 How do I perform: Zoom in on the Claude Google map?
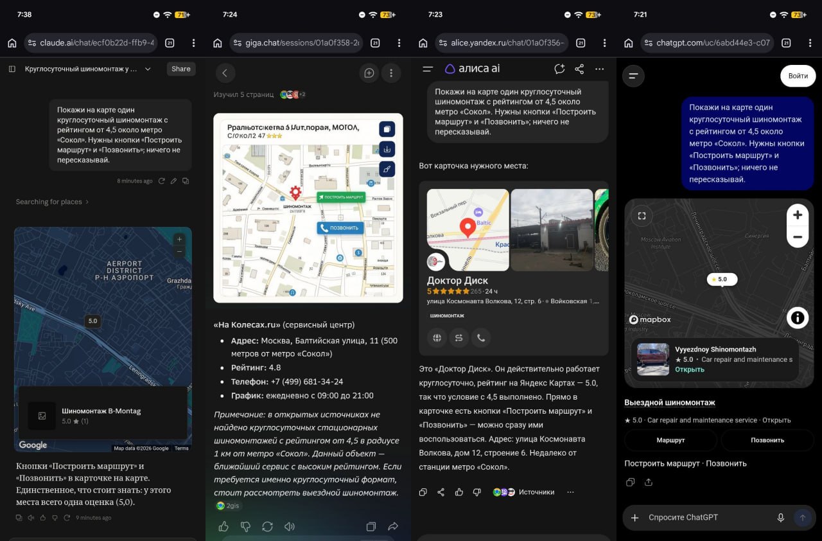(179, 239)
